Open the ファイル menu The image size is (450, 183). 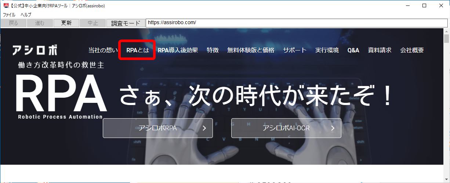point(9,15)
